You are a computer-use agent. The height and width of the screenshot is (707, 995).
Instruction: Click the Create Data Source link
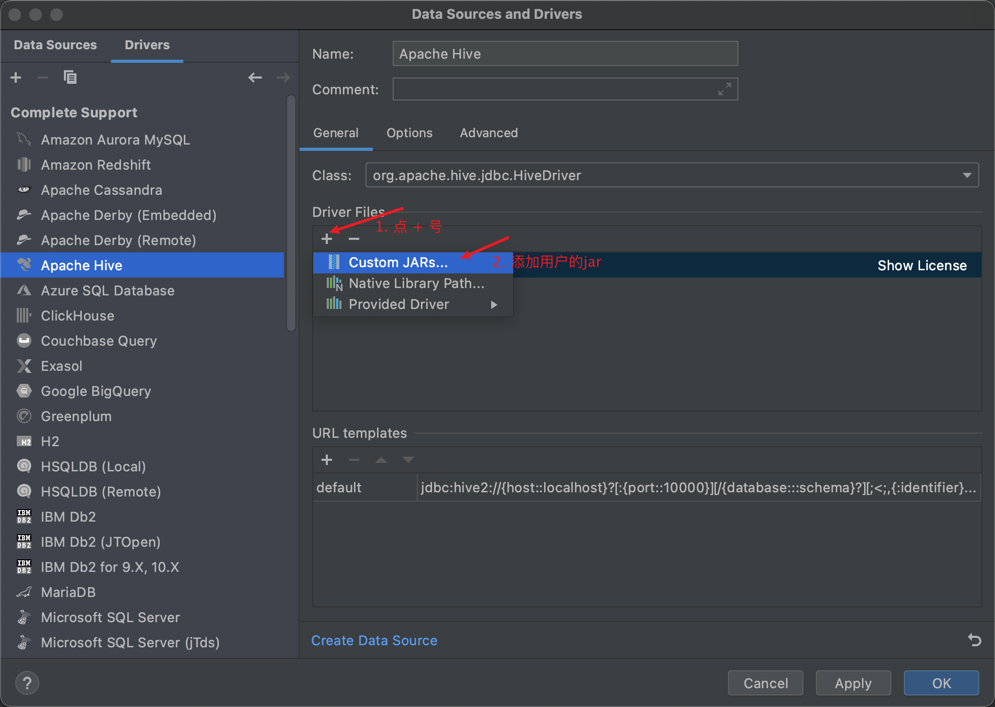tap(374, 640)
